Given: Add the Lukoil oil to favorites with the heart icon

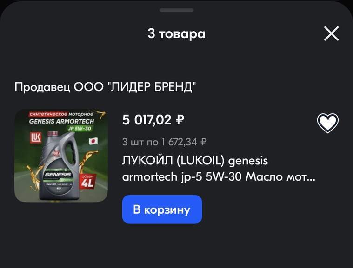Looking at the screenshot, I should point(327,123).
